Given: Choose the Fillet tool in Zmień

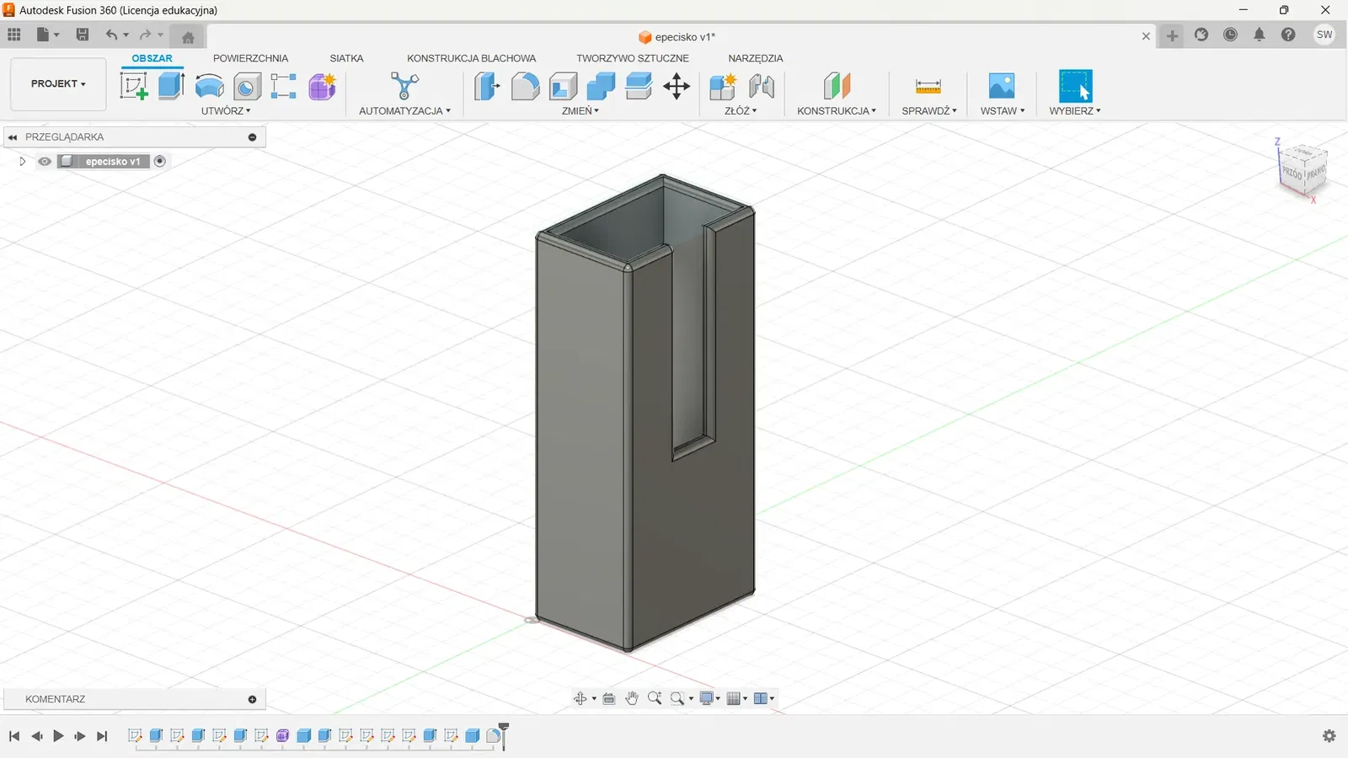Looking at the screenshot, I should [x=525, y=86].
